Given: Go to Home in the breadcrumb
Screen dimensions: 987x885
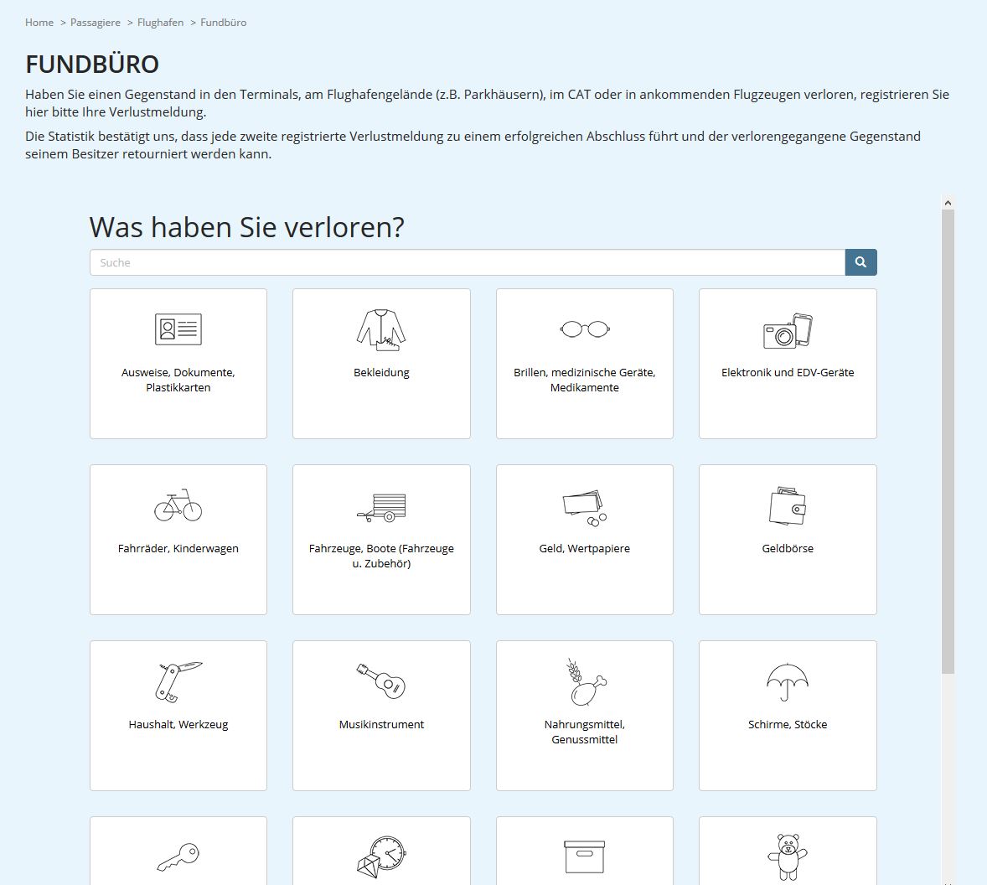Looking at the screenshot, I should tap(39, 23).
